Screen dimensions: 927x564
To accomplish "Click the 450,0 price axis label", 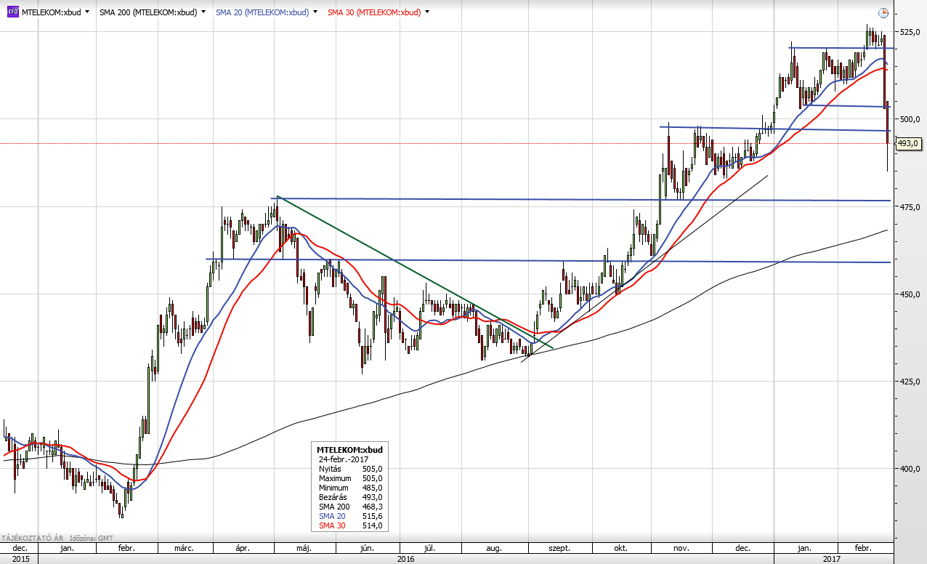I will [x=911, y=294].
